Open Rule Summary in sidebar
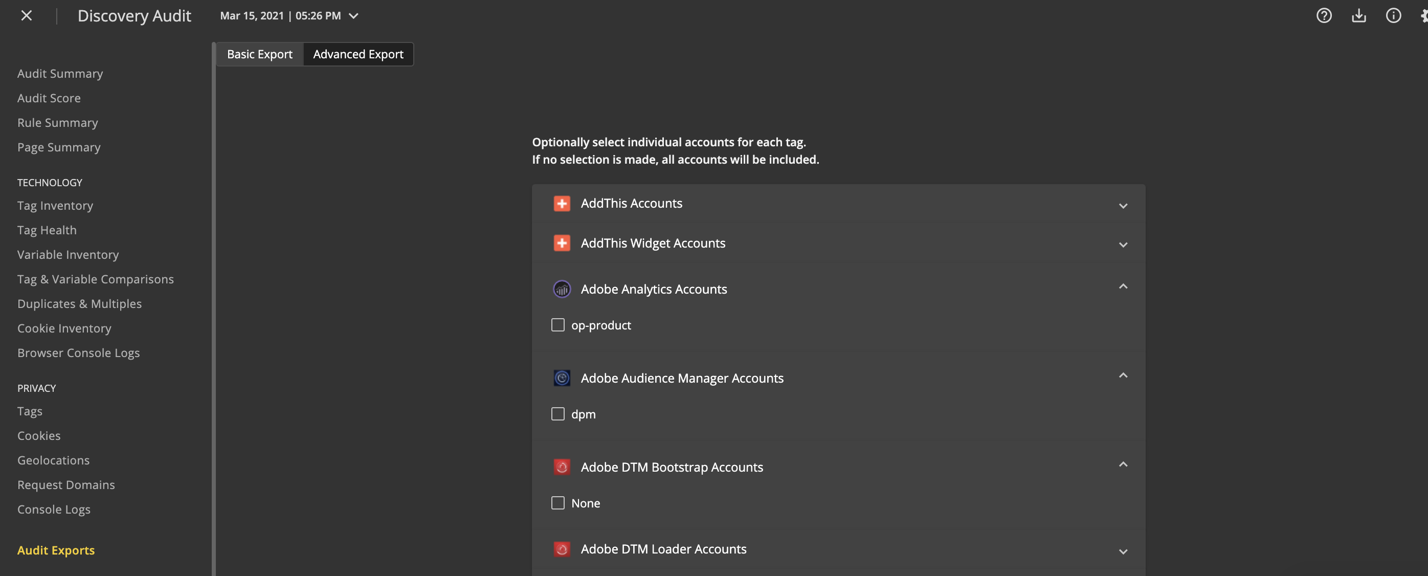Image resolution: width=1428 pixels, height=576 pixels. tap(58, 123)
